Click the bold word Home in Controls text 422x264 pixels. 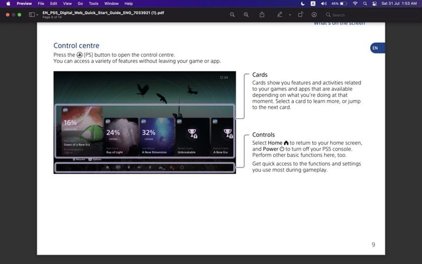(x=275, y=143)
